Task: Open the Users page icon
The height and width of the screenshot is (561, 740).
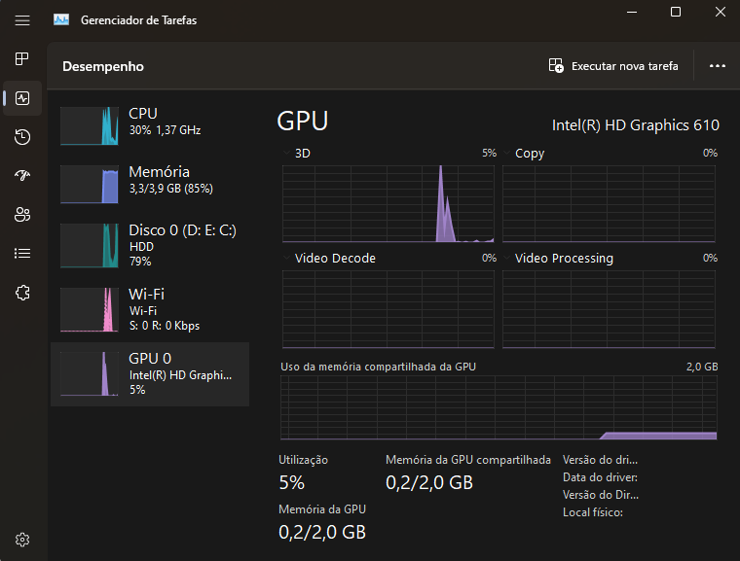Action: (22, 215)
